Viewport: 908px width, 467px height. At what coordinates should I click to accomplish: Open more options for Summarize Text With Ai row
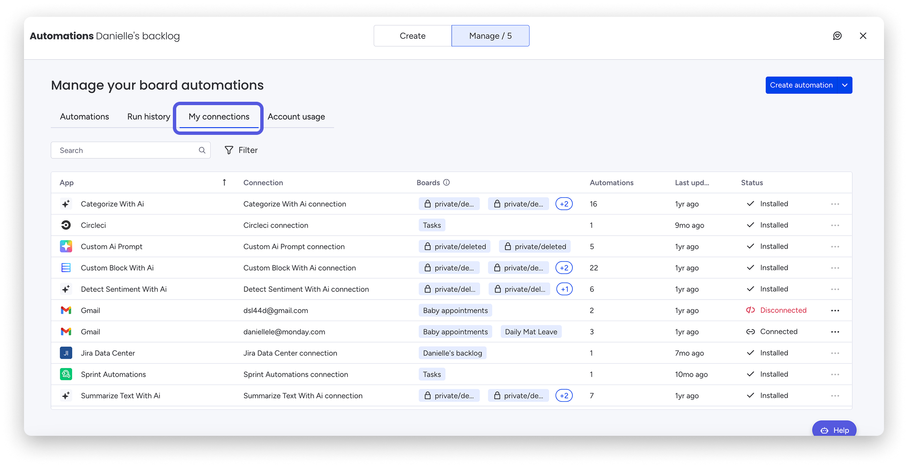coord(835,395)
